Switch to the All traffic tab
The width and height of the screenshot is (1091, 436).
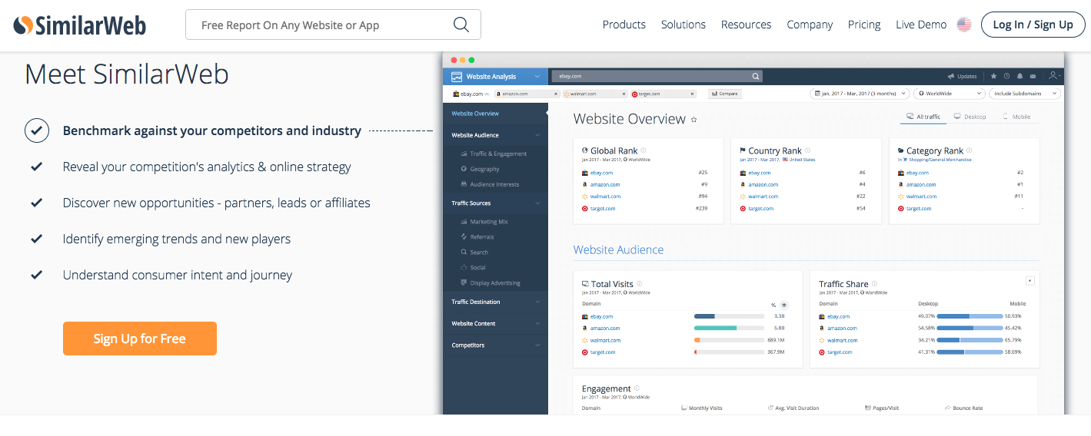(x=923, y=117)
